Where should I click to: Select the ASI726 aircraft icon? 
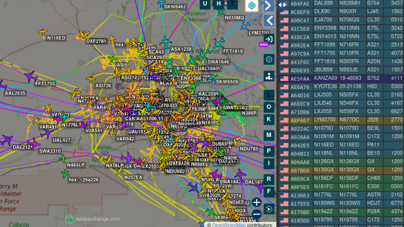(91, 79)
